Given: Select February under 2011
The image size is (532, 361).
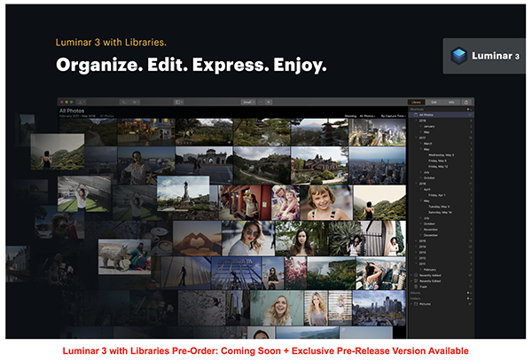Looking at the screenshot, I should click(x=429, y=270).
